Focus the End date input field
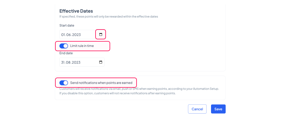This screenshot has width=281, height=120. pos(82,62)
